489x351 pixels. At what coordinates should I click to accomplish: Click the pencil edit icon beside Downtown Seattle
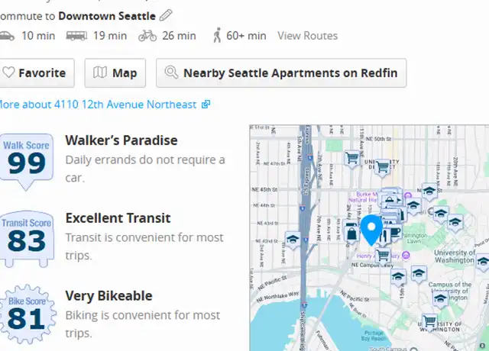(166, 15)
